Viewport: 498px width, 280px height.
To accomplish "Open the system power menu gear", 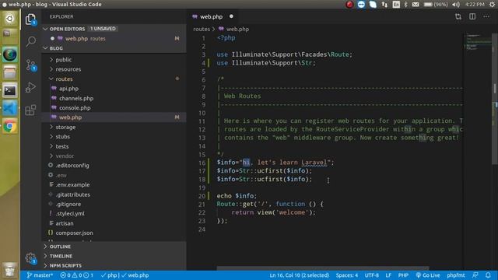I will pos(493,5).
